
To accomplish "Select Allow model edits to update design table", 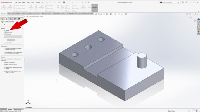I will 5,49.
